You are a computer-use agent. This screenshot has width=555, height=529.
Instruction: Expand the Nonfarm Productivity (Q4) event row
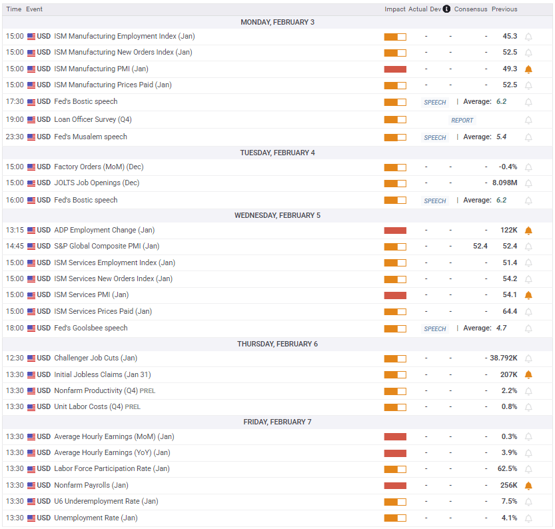(97, 391)
